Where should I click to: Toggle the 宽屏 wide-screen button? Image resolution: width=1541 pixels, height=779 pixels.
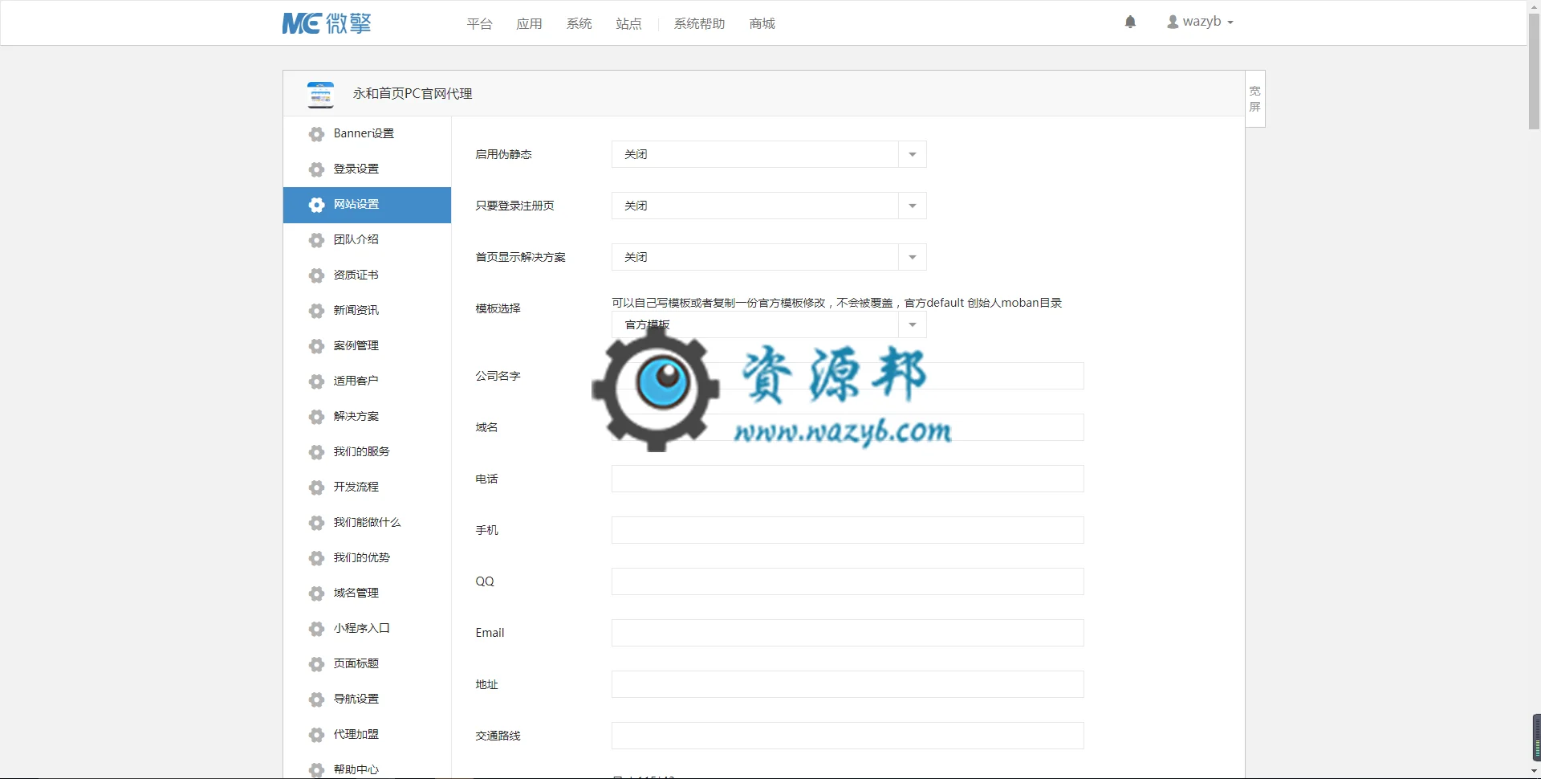coord(1255,99)
